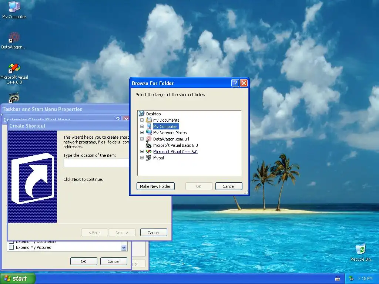Click My Network Places icon in tree

pyautogui.click(x=149, y=133)
